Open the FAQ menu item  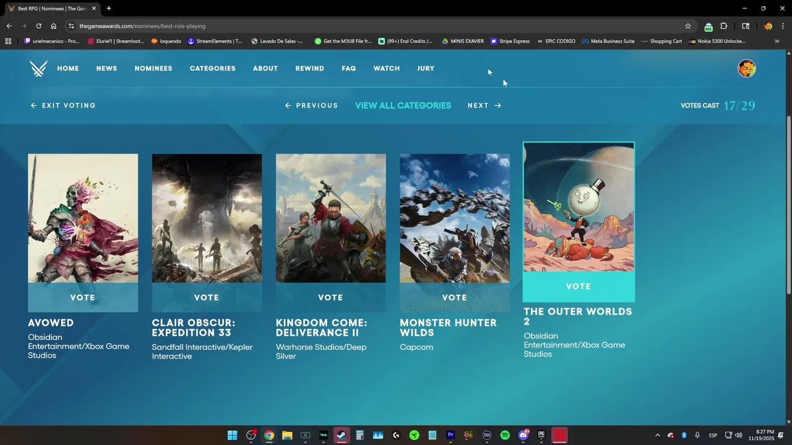pyautogui.click(x=349, y=69)
